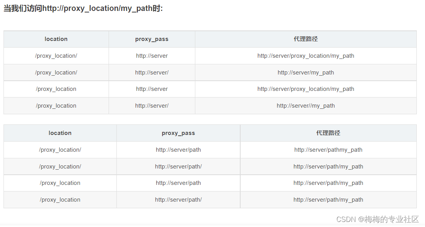Click the http://server//my_path double-slash result
Screen dimensions: 425x227
pyautogui.click(x=306, y=105)
